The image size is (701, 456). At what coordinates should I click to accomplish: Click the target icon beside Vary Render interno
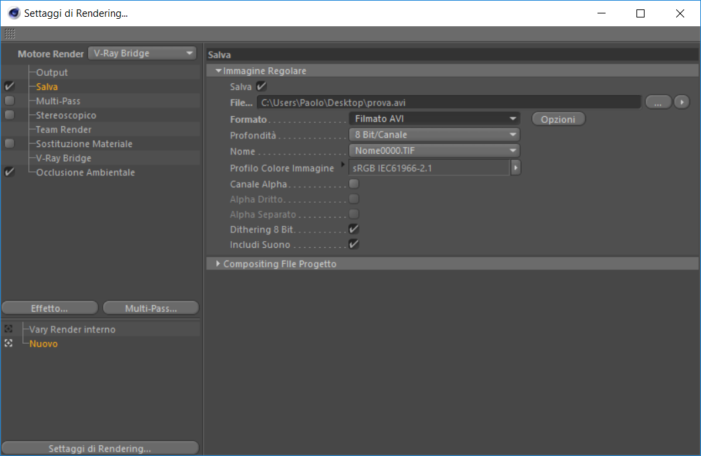(9, 329)
